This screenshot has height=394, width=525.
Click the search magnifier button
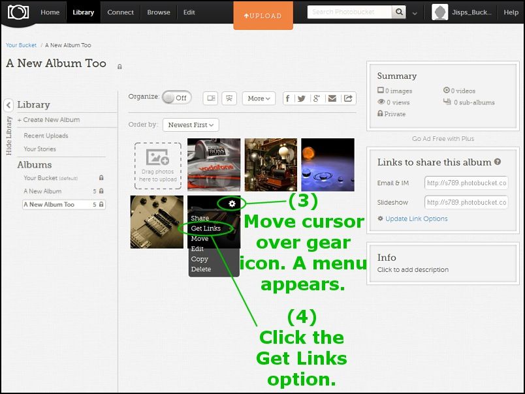tap(399, 12)
